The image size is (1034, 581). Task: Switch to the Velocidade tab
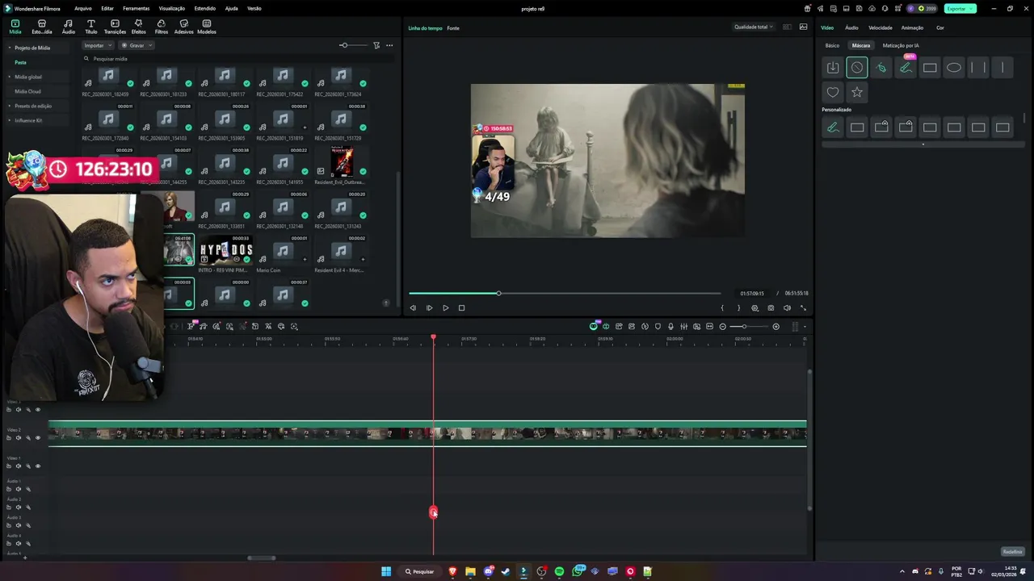[x=881, y=27]
